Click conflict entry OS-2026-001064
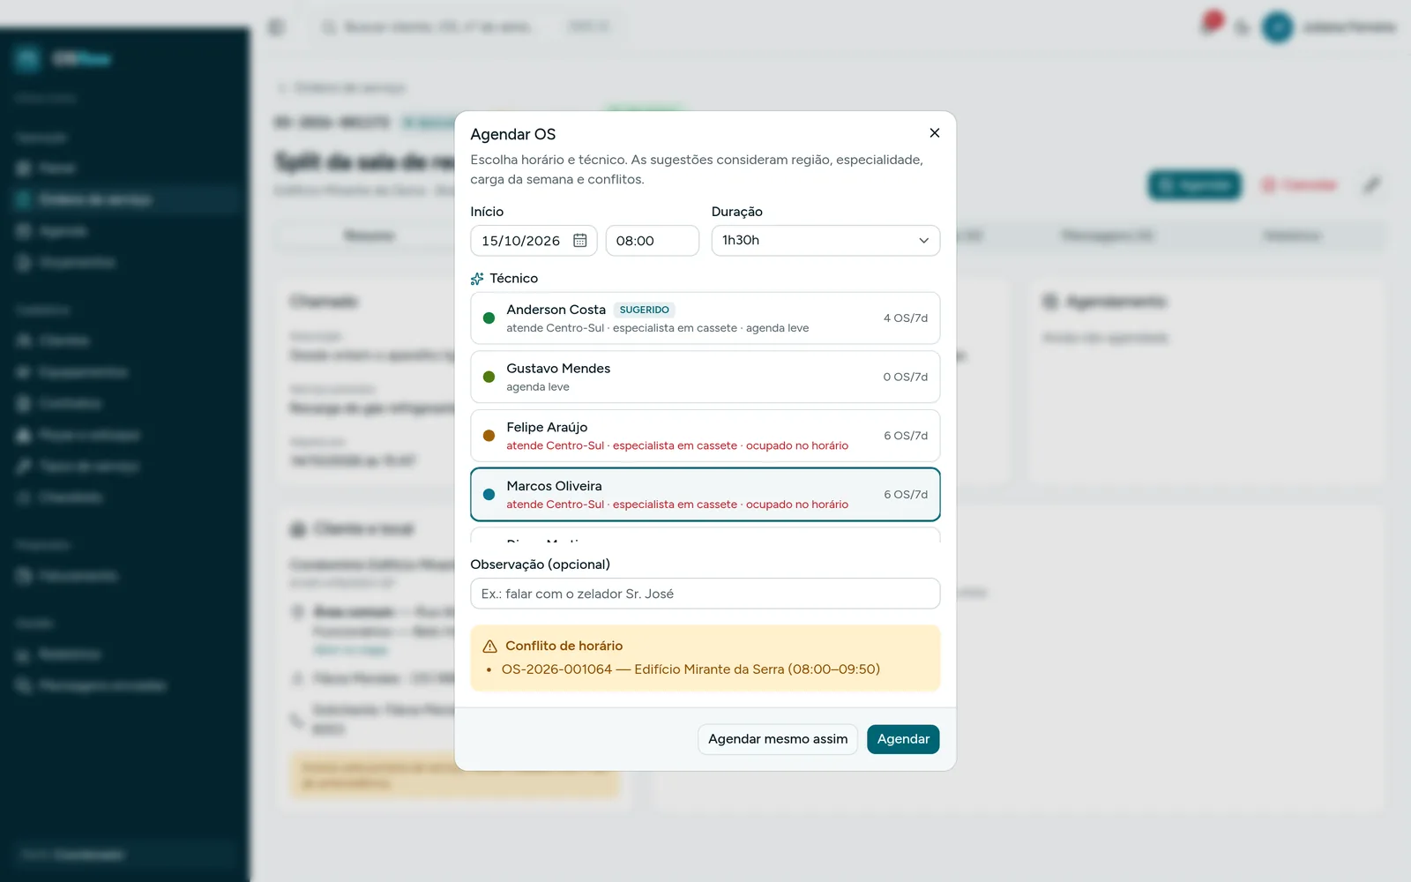This screenshot has height=882, width=1411. pos(691,669)
